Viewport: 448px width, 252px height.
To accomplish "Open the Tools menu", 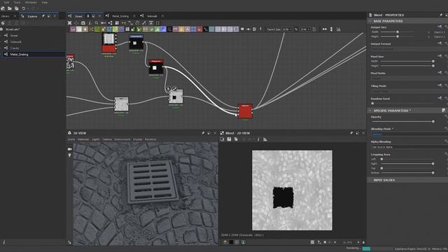I will click(x=17, y=2).
